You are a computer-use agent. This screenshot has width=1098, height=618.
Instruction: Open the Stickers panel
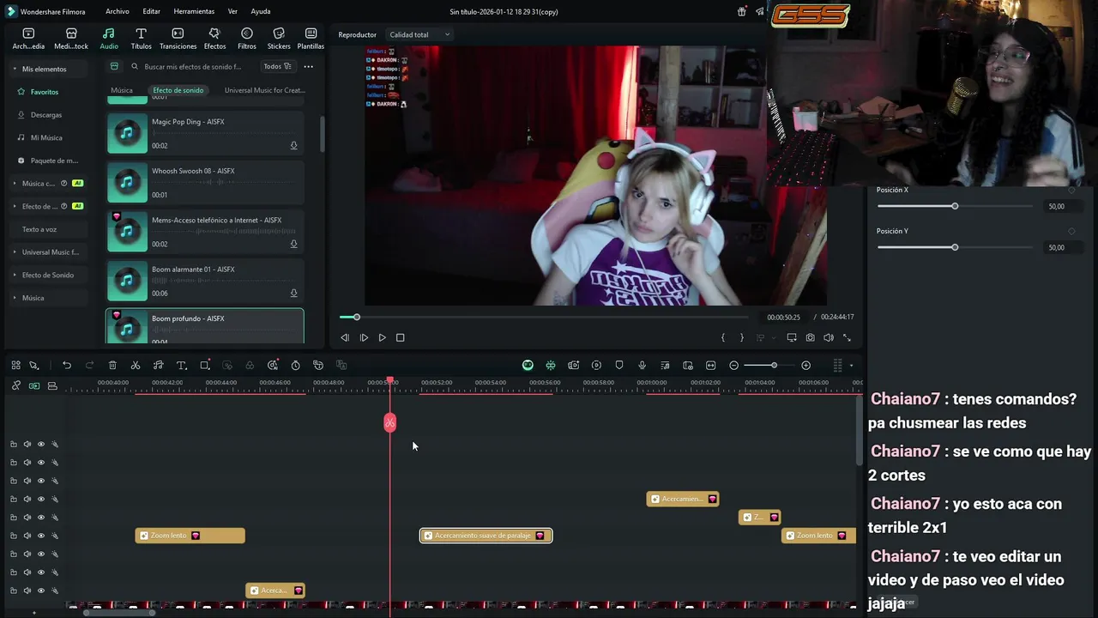coord(279,39)
